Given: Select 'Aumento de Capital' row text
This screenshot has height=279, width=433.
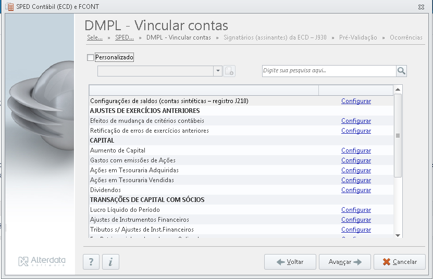Looking at the screenshot, I should 118,150.
